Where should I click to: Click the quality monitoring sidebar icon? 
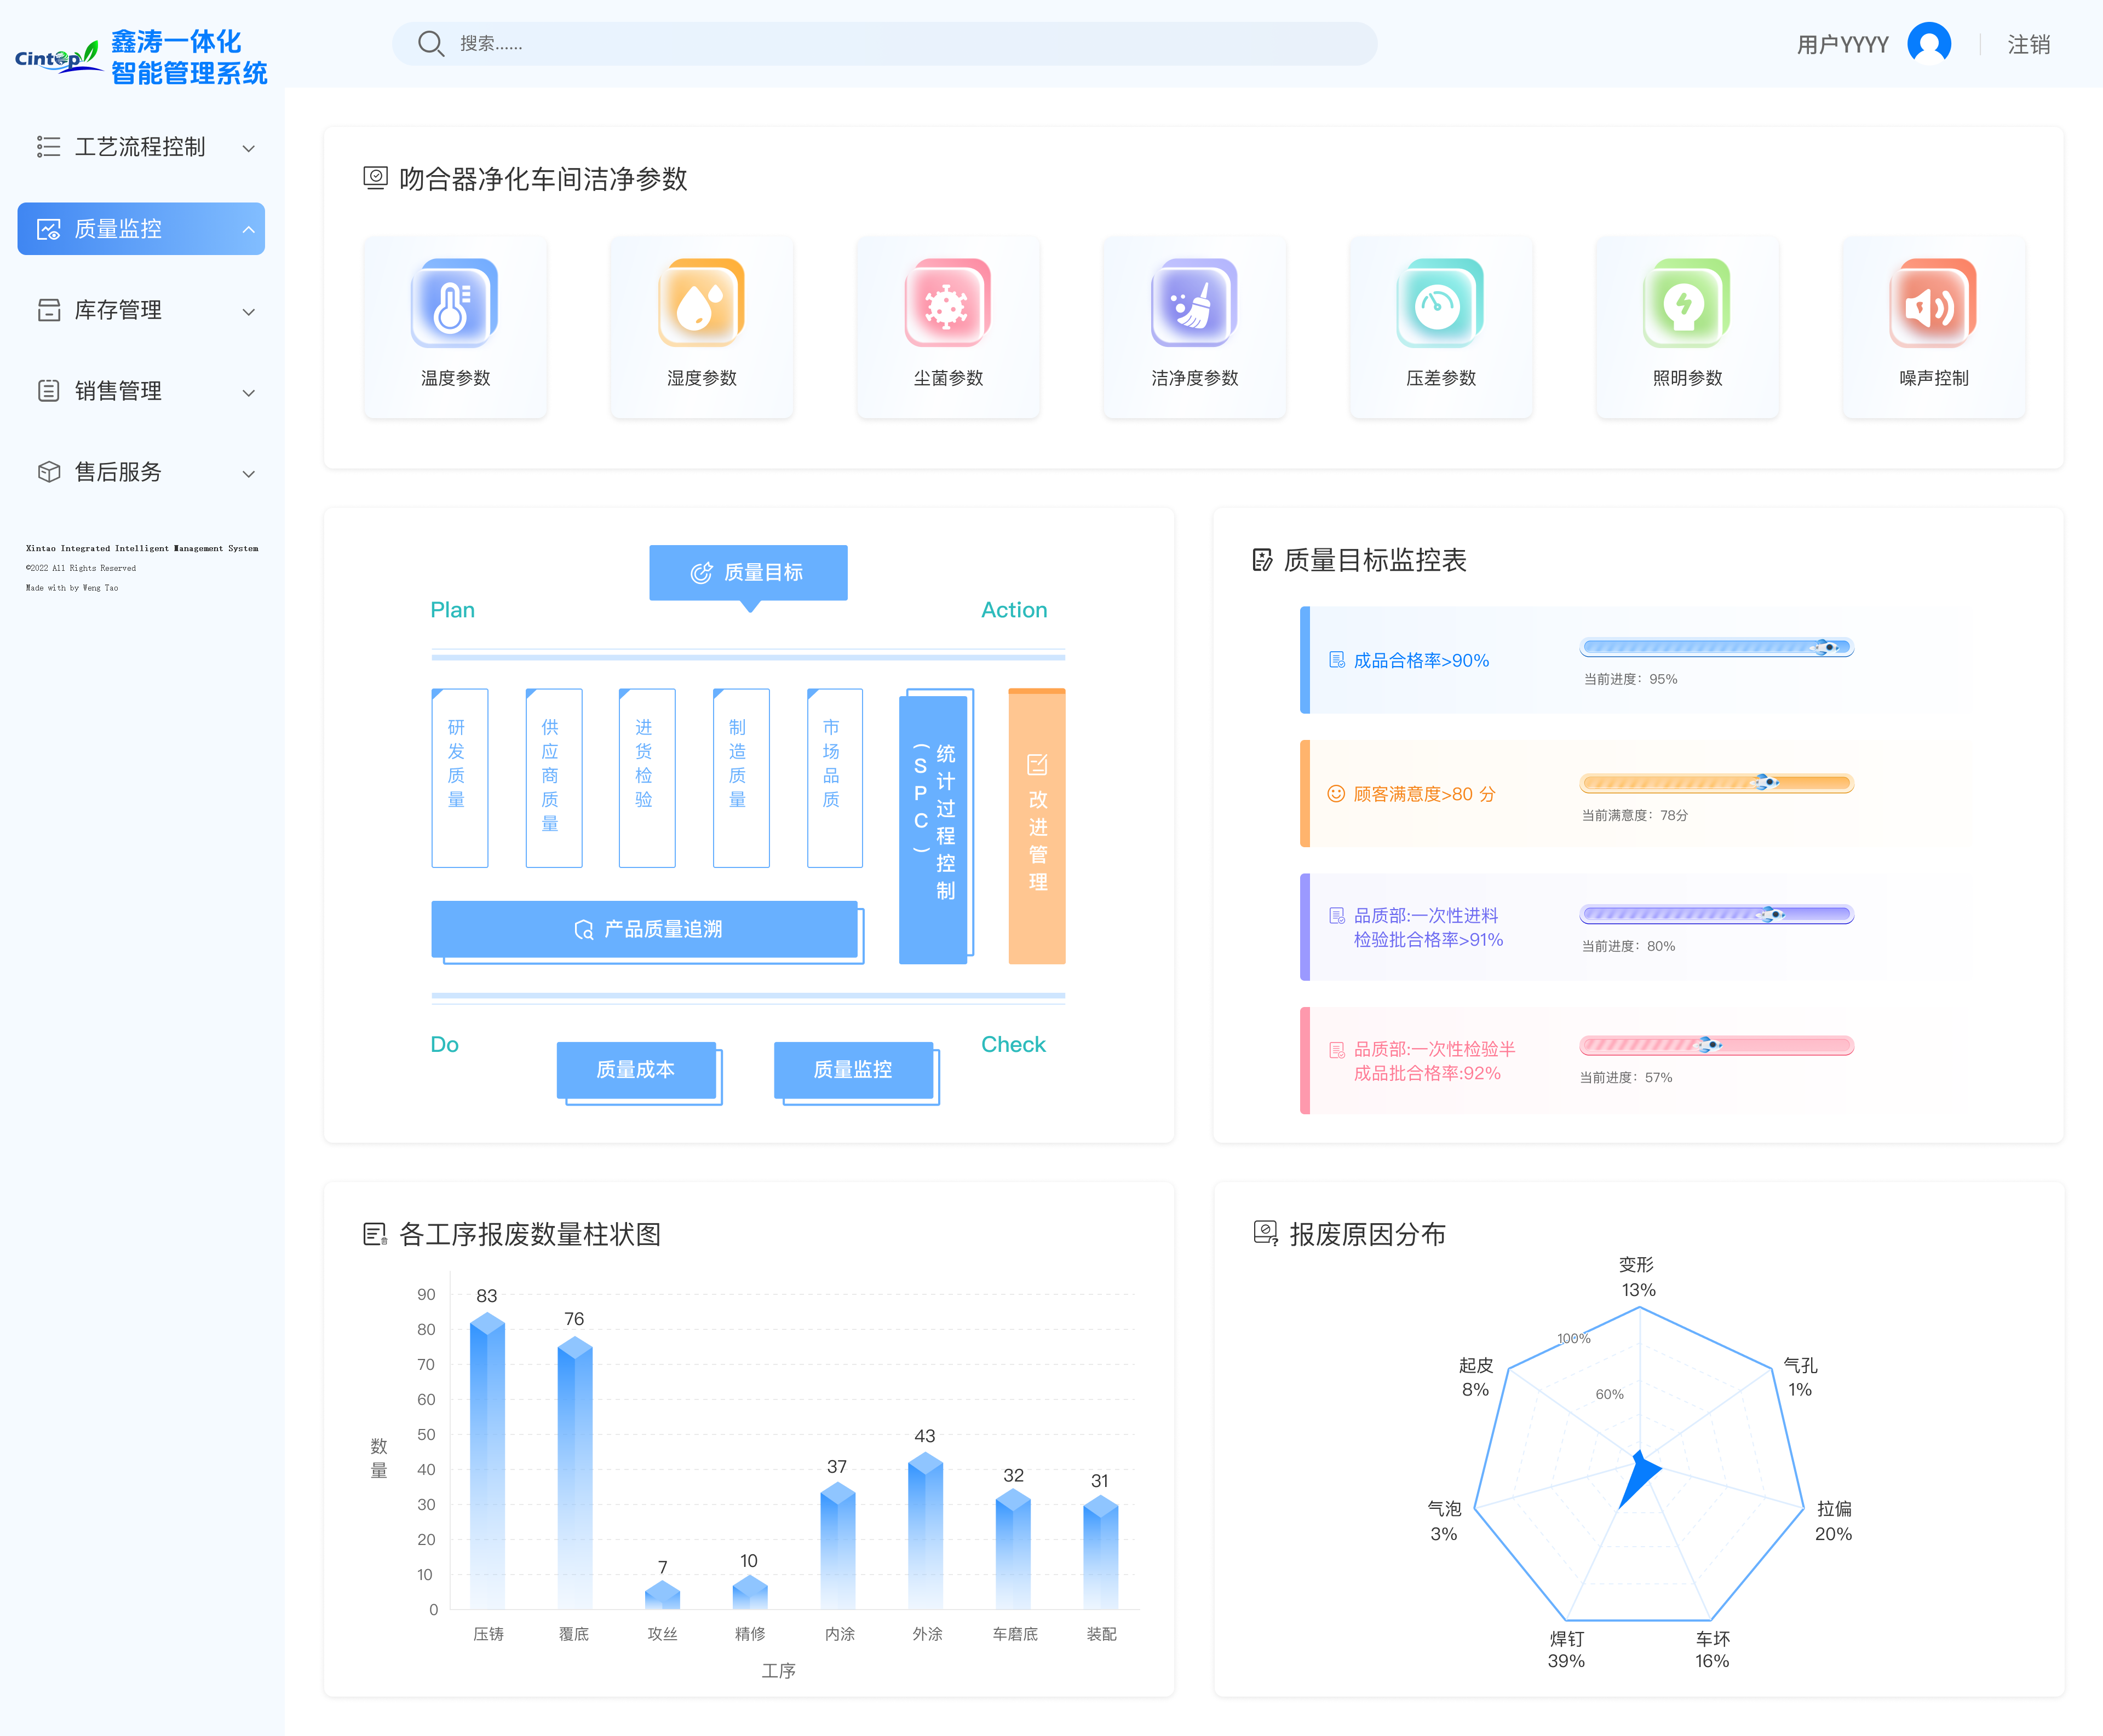(48, 229)
